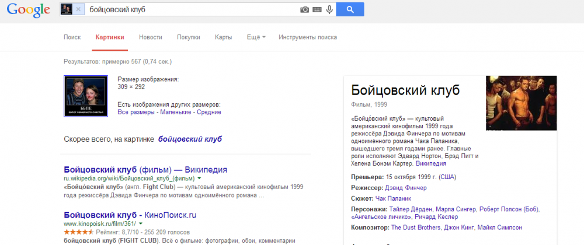This screenshot has height=245, width=584.
Task: Remove the uploaded image from the search box
Action: coord(78,10)
